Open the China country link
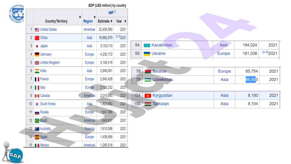The height and width of the screenshot is (164, 291). [44, 38]
